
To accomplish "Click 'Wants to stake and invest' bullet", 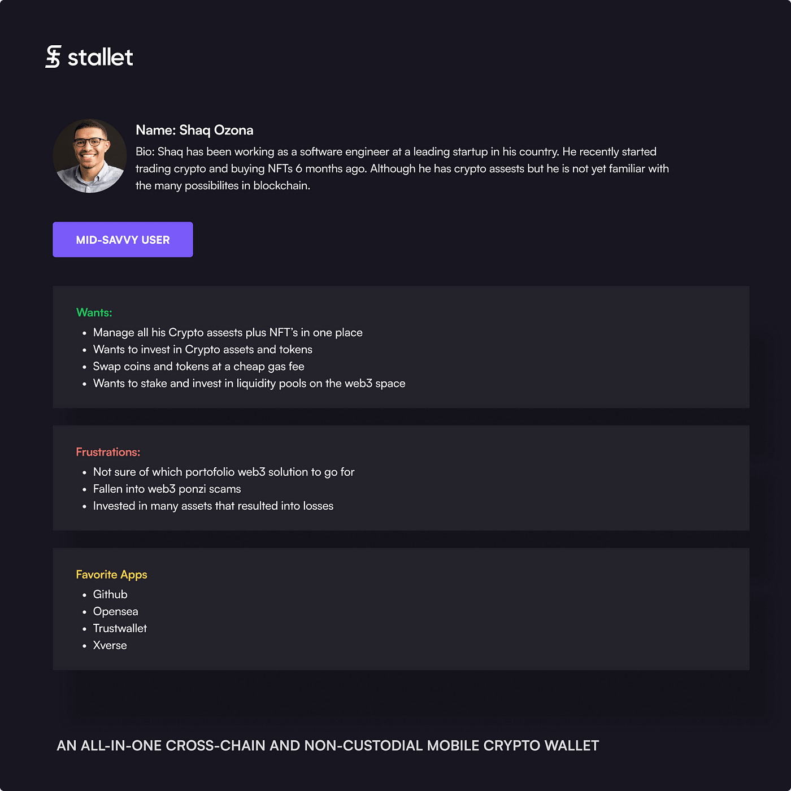I will click(249, 384).
